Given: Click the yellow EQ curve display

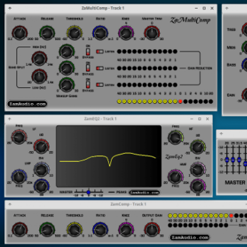Looking at the screenshot, I should pos(108,156).
